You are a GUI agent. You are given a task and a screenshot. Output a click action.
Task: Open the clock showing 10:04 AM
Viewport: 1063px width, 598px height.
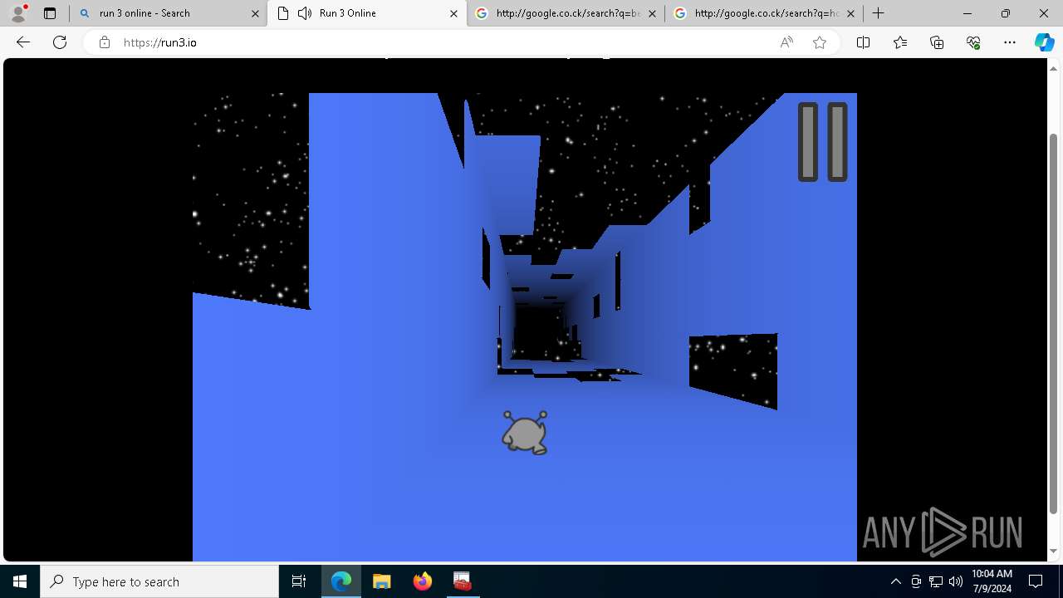point(992,581)
